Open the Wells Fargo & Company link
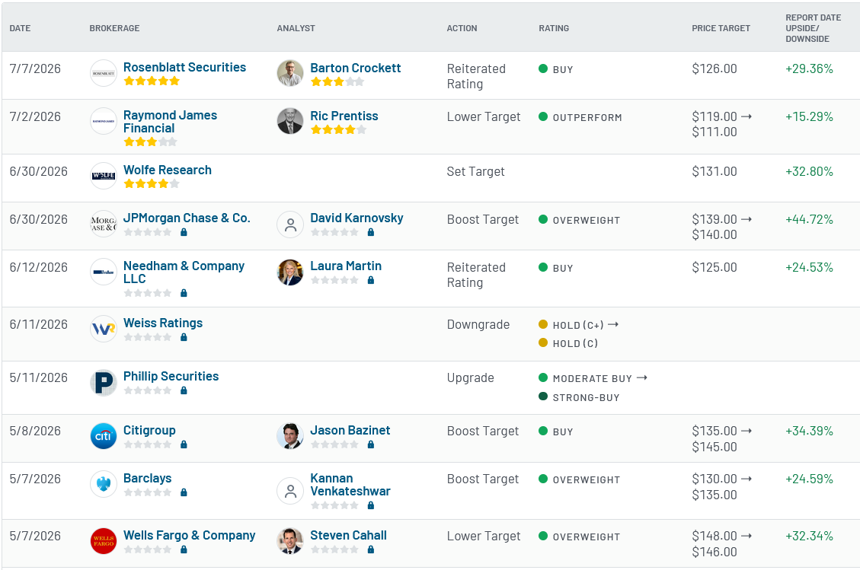 click(x=189, y=536)
